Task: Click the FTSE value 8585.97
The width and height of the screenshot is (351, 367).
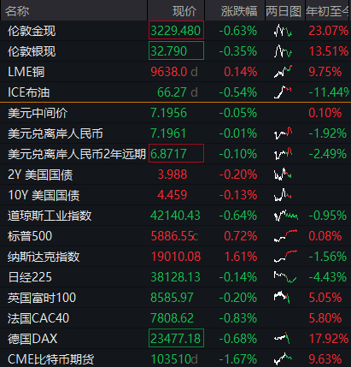Action: tap(172, 298)
